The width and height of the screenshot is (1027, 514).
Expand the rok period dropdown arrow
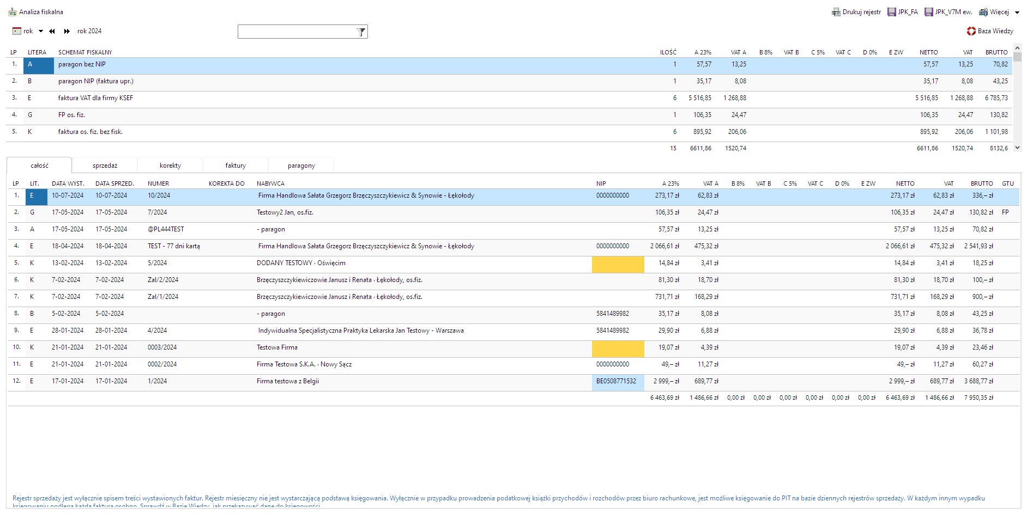click(x=41, y=31)
